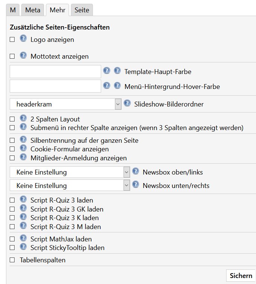Open help icon for Newsbox oben/links
Image resolution: width=256 pixels, height=284 pixels.
136,171
